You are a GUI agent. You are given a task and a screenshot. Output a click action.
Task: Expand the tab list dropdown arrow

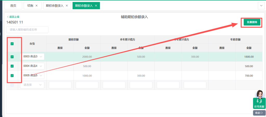[261, 6]
